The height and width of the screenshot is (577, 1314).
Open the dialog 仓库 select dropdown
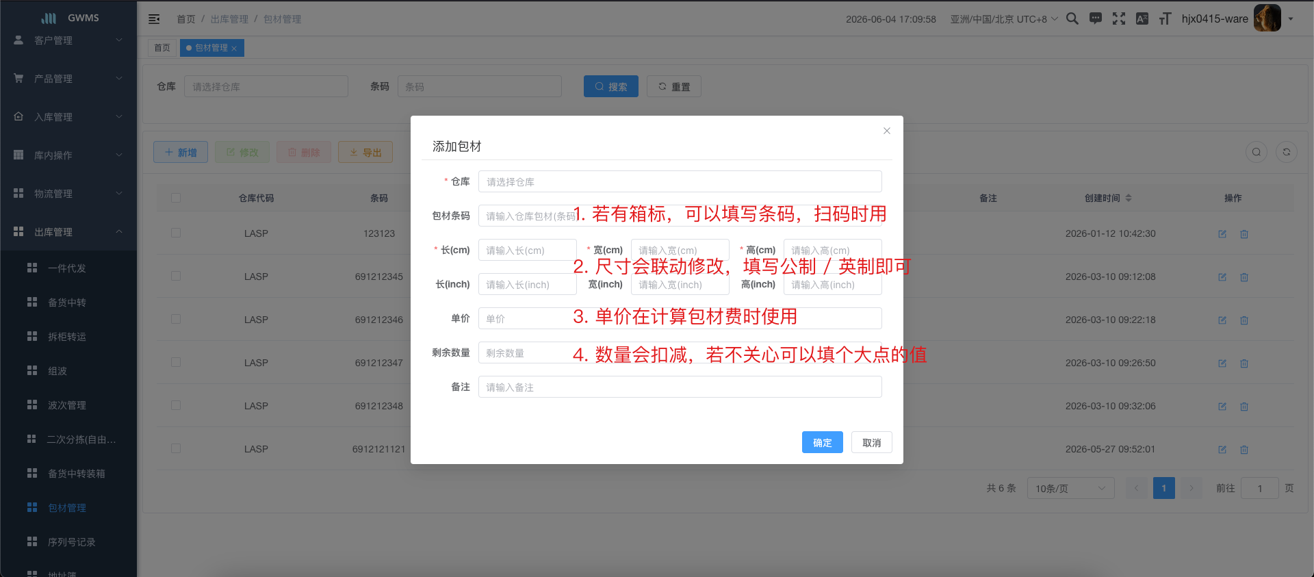click(x=680, y=181)
